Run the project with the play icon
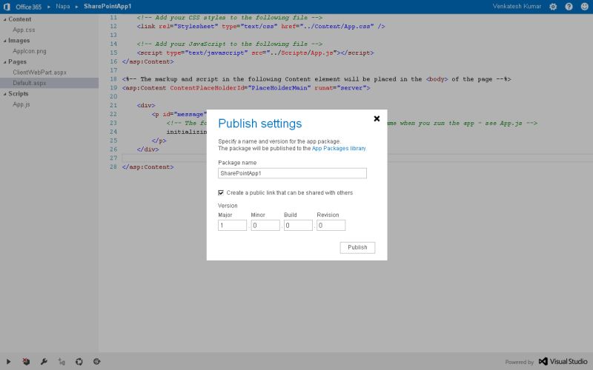Image resolution: width=593 pixels, height=370 pixels. click(8, 361)
